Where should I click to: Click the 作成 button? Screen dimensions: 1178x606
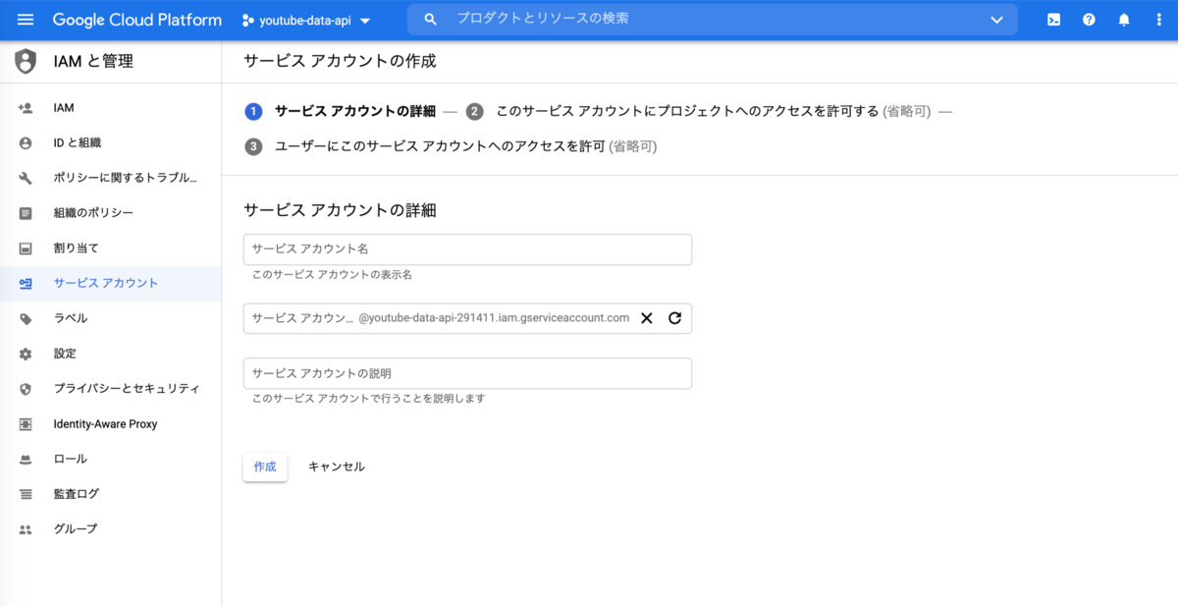[265, 467]
